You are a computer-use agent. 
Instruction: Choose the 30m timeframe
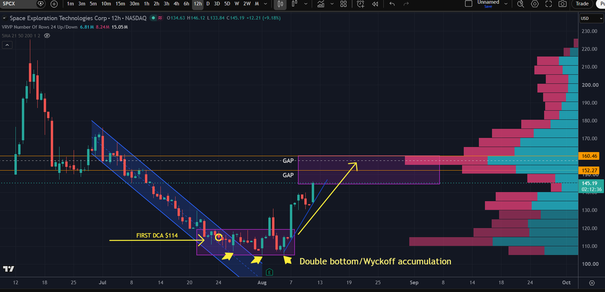tap(134, 4)
